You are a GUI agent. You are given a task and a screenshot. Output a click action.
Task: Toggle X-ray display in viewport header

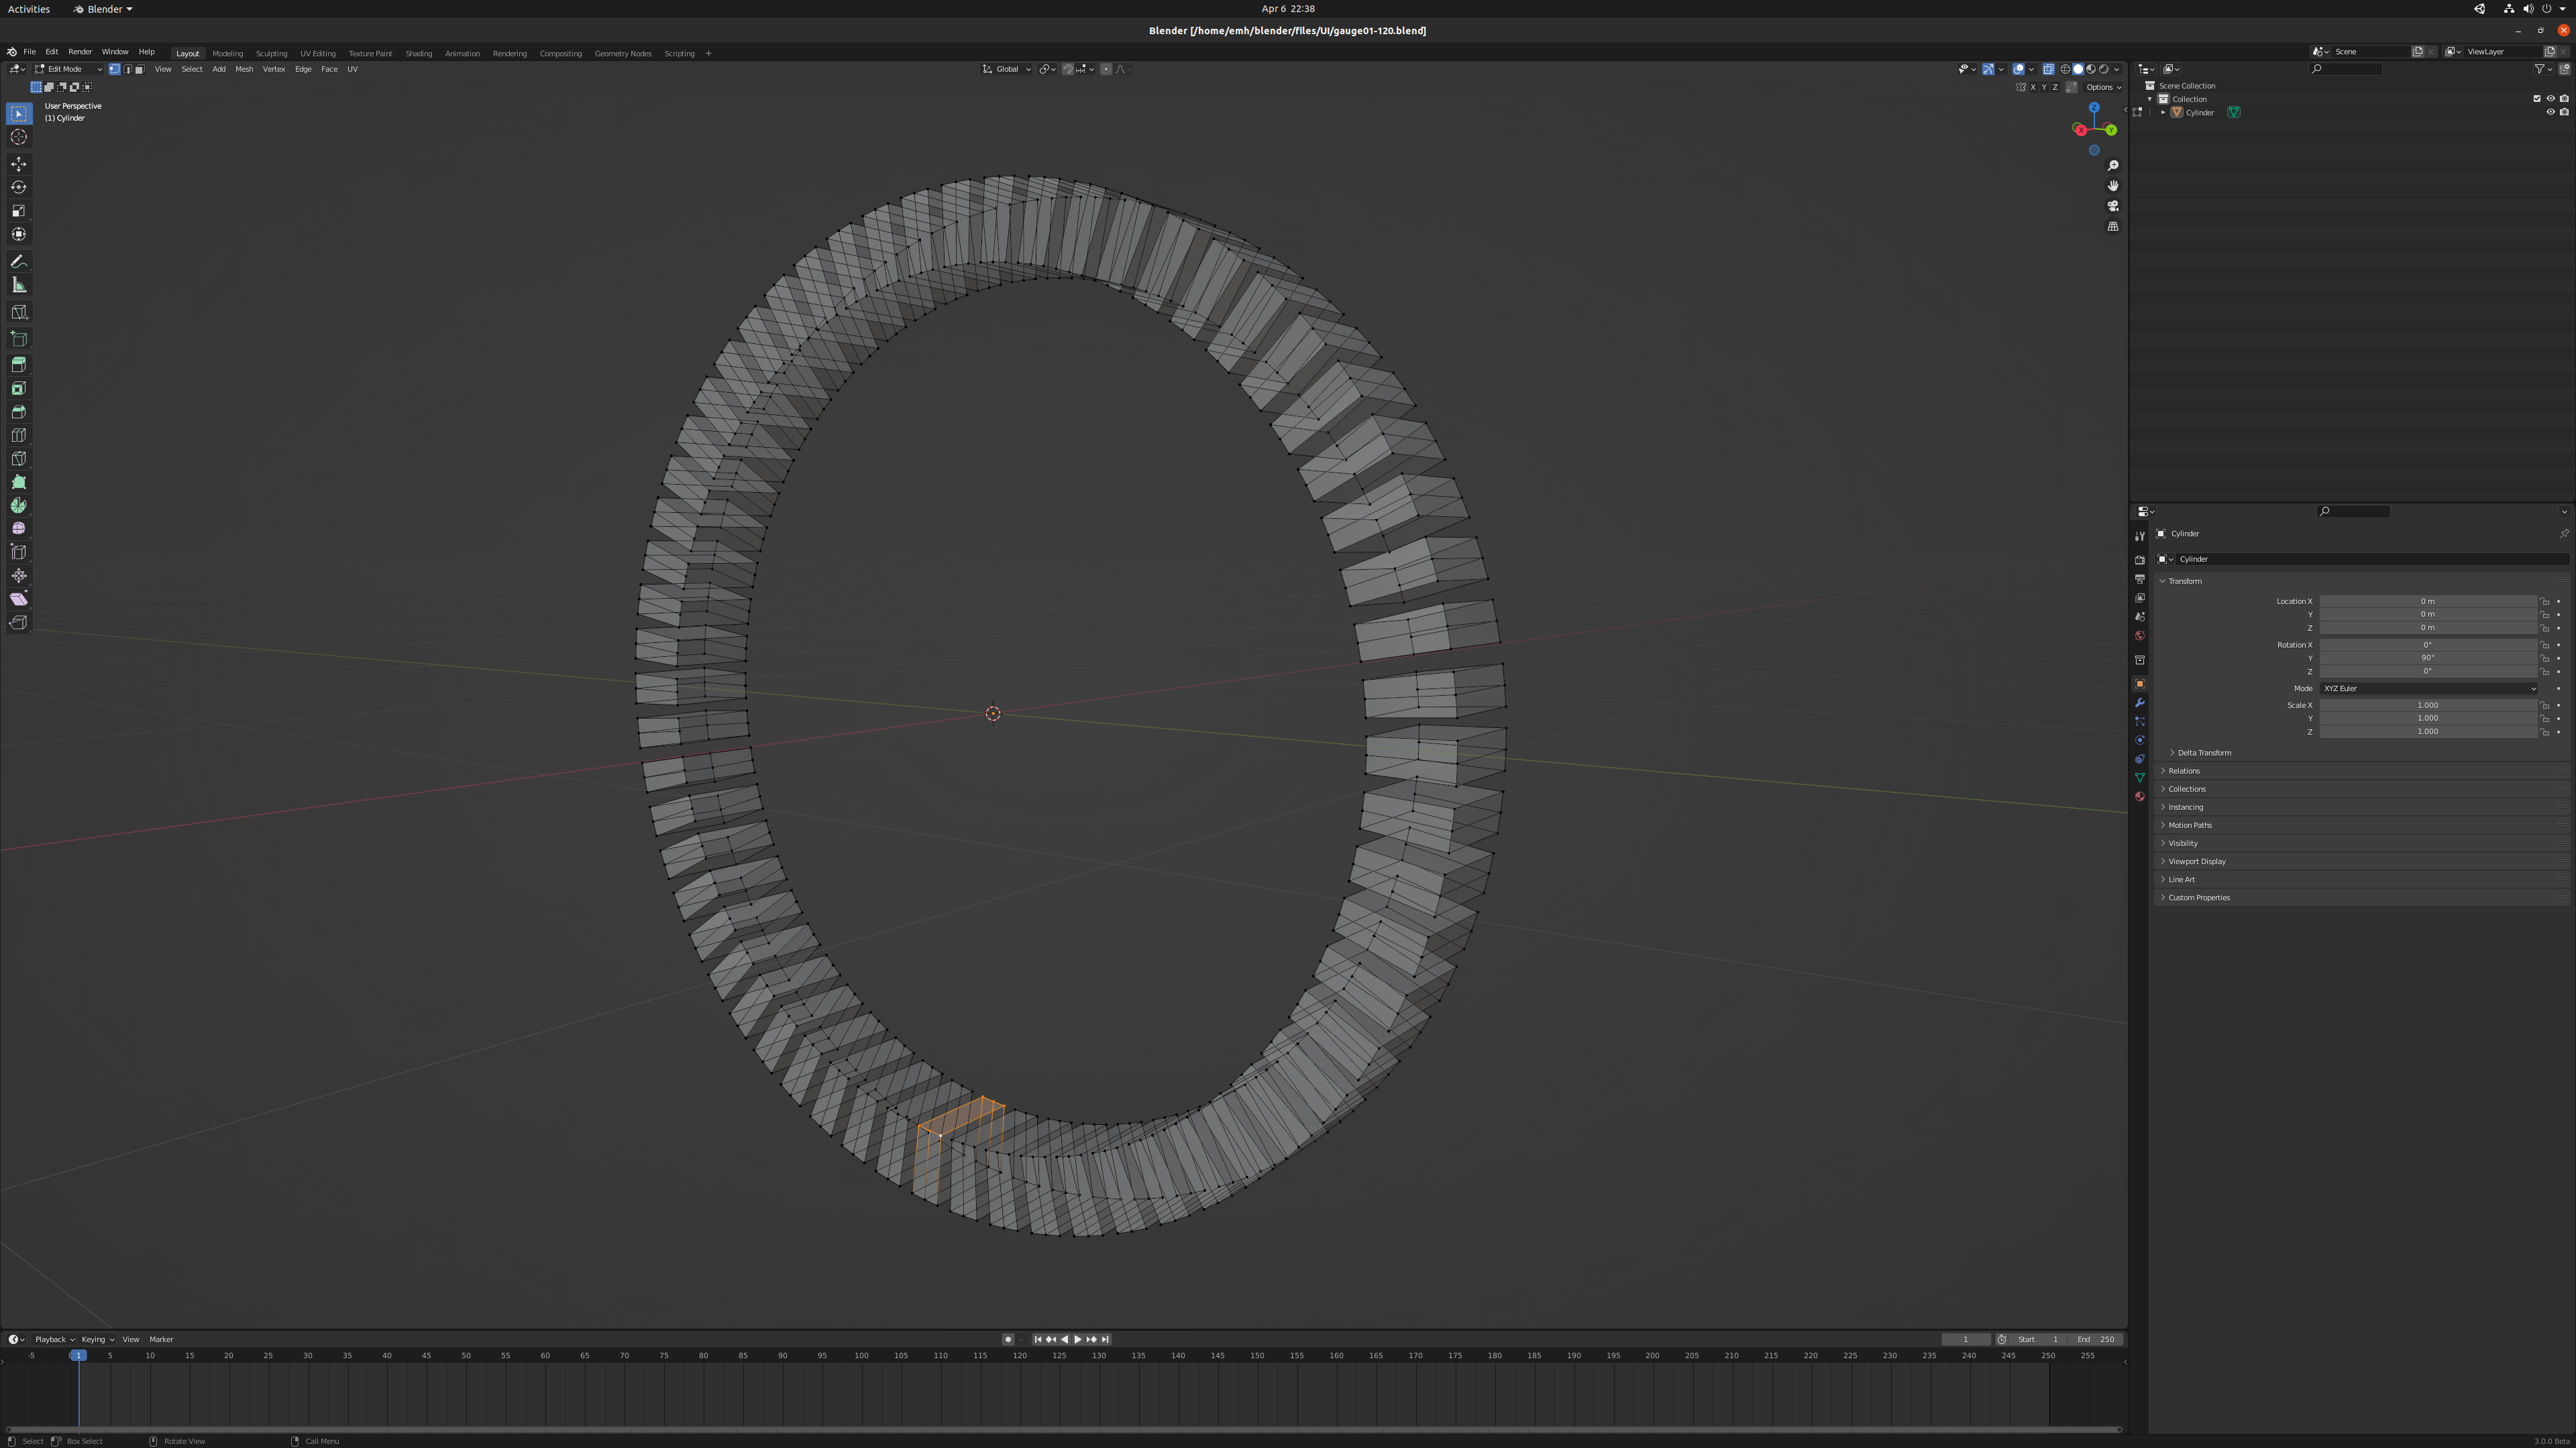pyautogui.click(x=2048, y=69)
